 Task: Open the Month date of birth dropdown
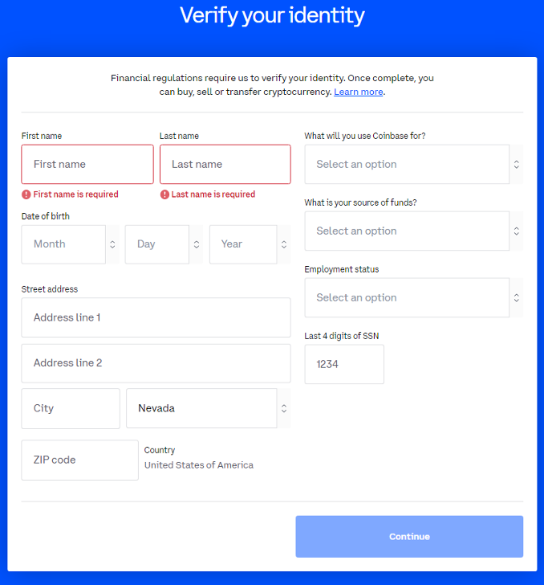[x=64, y=244]
